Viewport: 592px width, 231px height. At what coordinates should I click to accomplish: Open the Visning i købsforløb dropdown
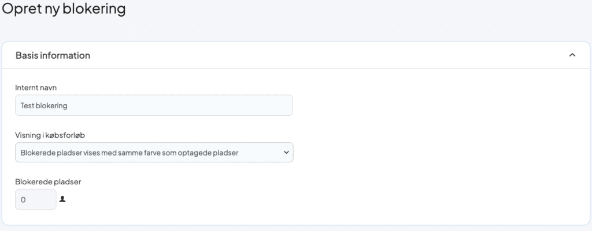(x=154, y=153)
